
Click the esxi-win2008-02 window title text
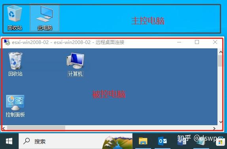pos(68,42)
